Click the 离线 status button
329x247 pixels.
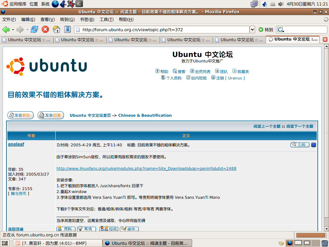(x=86, y=229)
